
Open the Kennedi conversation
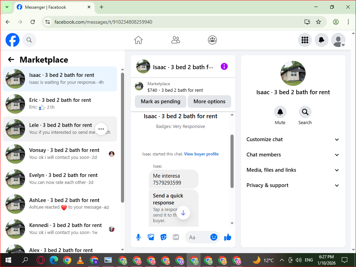point(60,229)
